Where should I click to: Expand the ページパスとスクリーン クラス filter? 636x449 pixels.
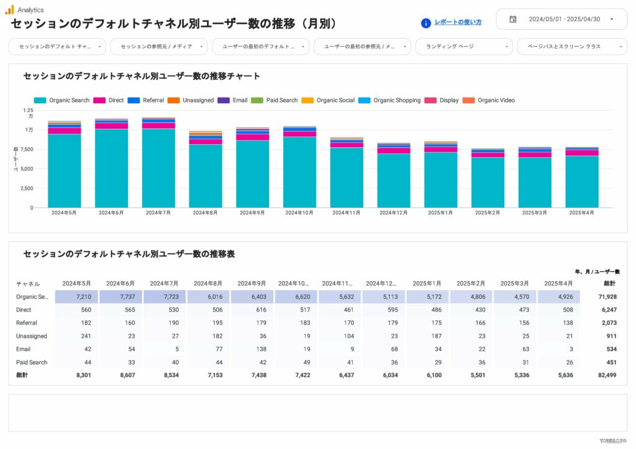click(x=571, y=46)
